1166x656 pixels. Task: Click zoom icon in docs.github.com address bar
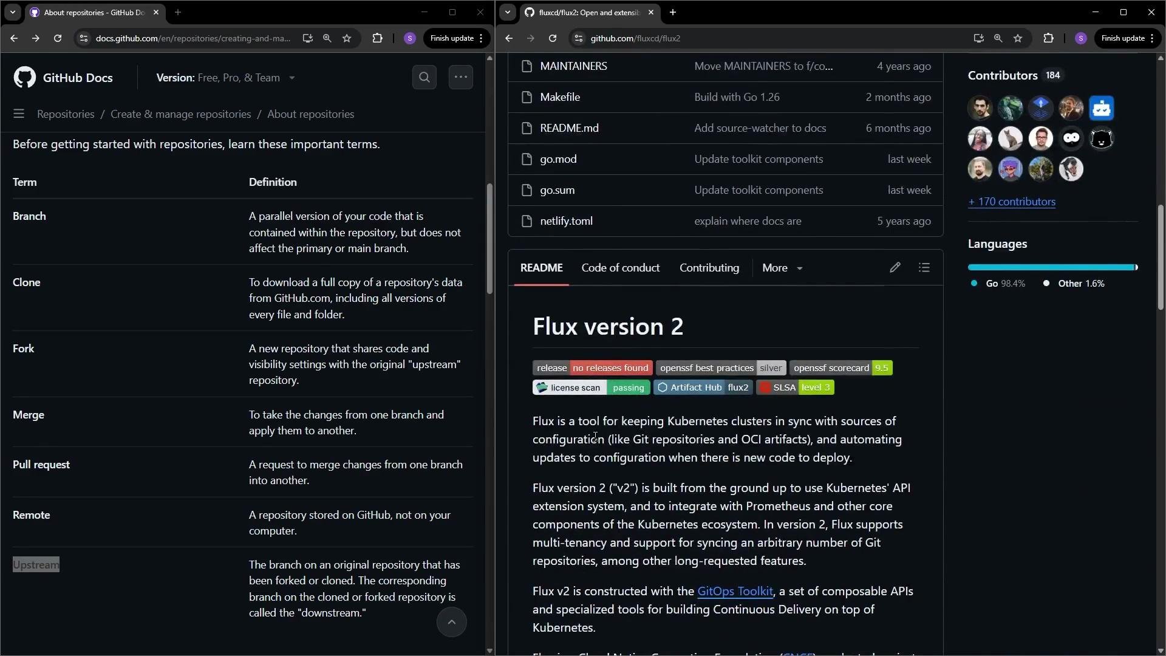pyautogui.click(x=327, y=38)
